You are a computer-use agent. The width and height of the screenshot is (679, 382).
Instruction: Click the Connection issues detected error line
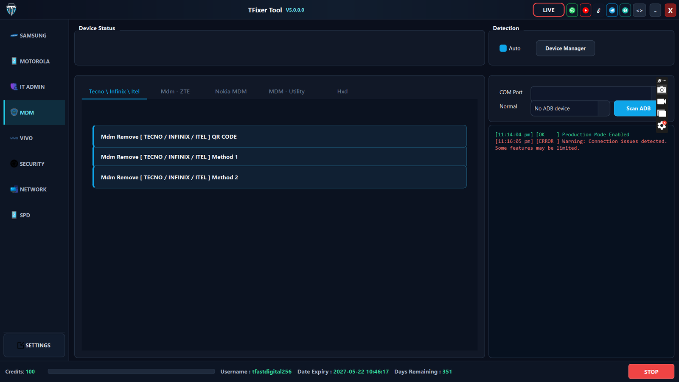tap(581, 145)
